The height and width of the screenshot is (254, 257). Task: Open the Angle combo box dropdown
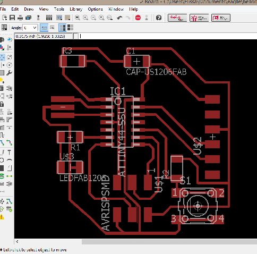coord(35,28)
